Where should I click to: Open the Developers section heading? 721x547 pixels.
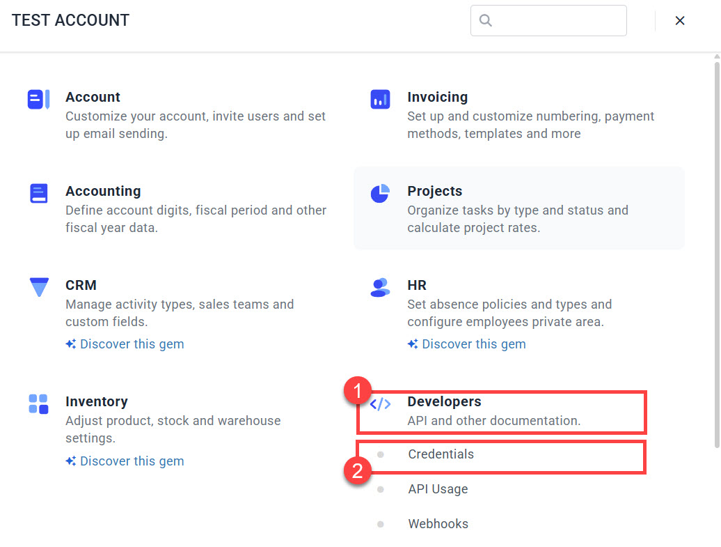pyautogui.click(x=444, y=401)
